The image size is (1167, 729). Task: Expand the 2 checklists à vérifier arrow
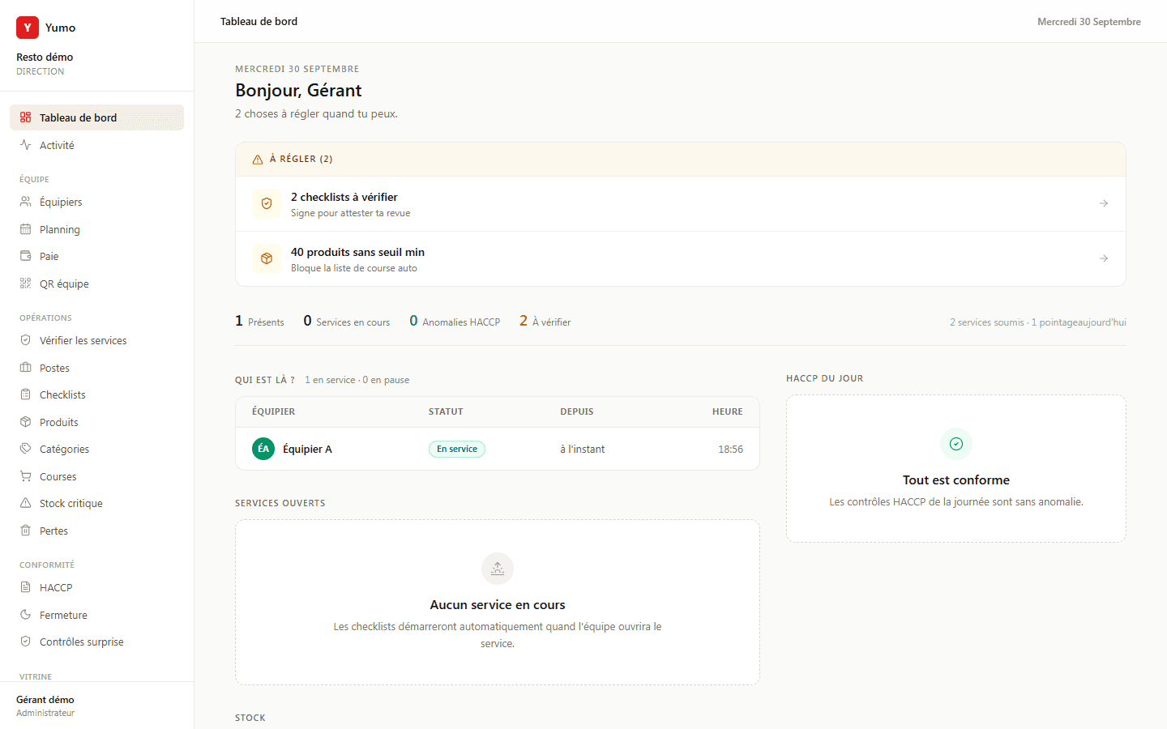tap(1104, 203)
